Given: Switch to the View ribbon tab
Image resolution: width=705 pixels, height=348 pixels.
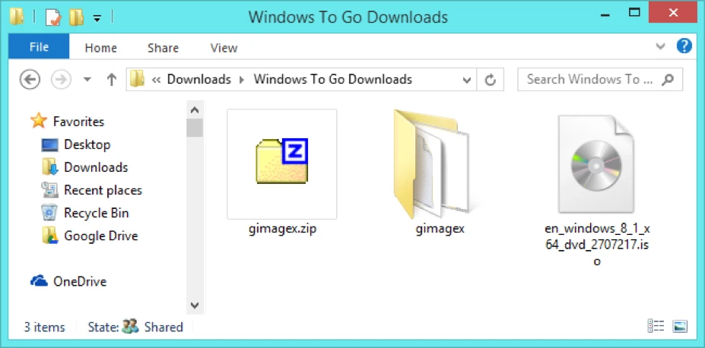Looking at the screenshot, I should tap(224, 48).
